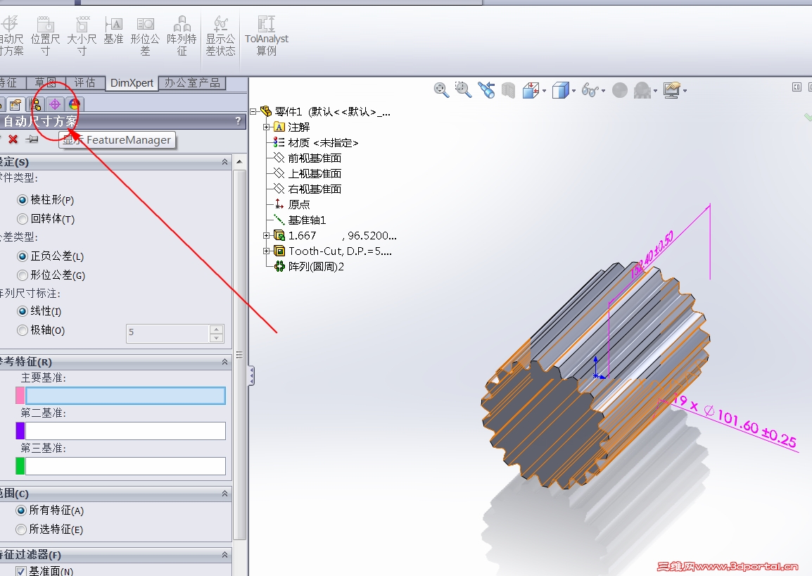
Task: Click the 第二基准 selection box
Action: point(125,431)
